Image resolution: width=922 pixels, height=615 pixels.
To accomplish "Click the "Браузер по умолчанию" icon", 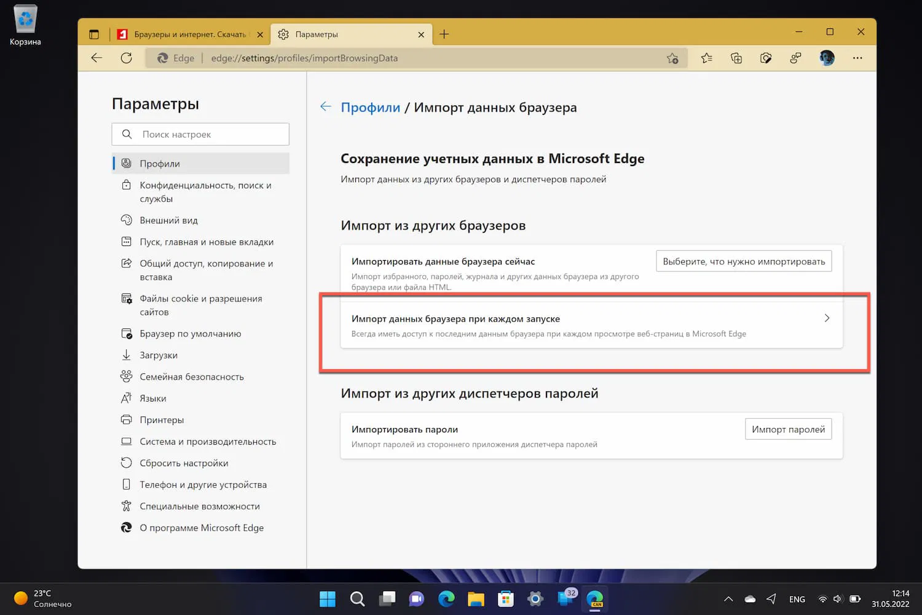I will coord(126,333).
